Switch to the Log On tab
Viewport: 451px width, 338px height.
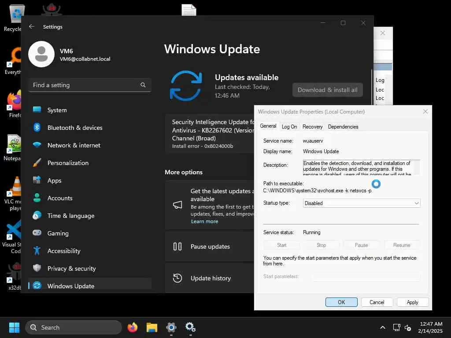pyautogui.click(x=289, y=126)
